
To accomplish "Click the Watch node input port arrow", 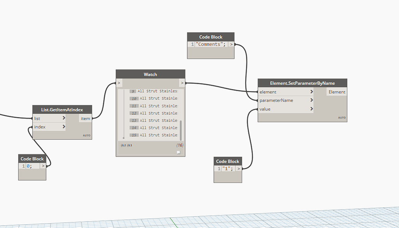I will 119,83.
